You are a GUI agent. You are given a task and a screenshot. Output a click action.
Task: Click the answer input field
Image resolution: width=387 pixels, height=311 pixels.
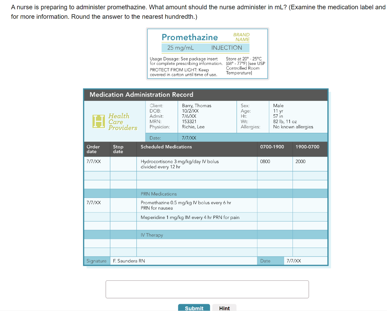pyautogui.click(x=207, y=289)
